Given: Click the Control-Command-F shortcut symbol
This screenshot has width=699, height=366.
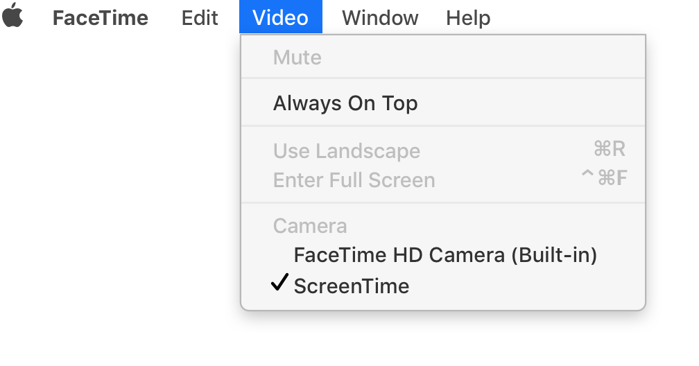Looking at the screenshot, I should pyautogui.click(x=604, y=179).
